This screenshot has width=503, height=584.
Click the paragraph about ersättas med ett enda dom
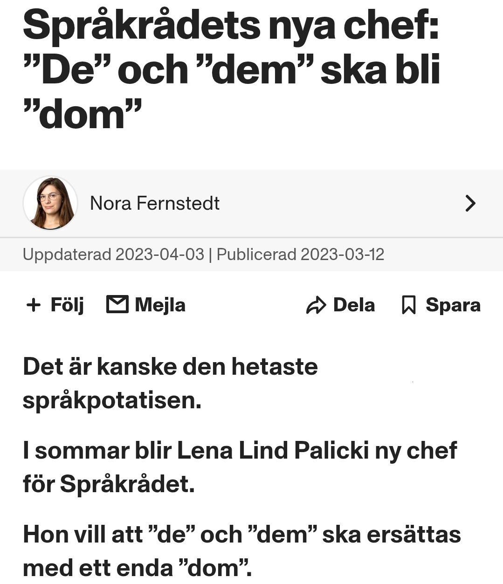click(x=241, y=551)
